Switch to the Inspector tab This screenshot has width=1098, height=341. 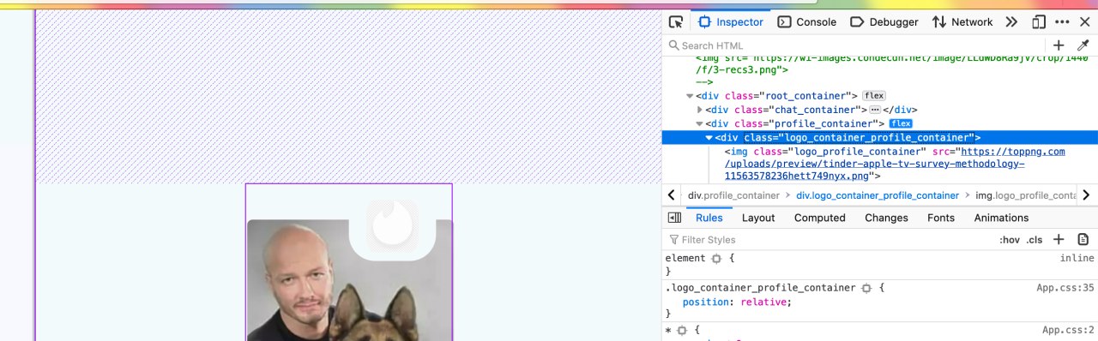point(731,22)
